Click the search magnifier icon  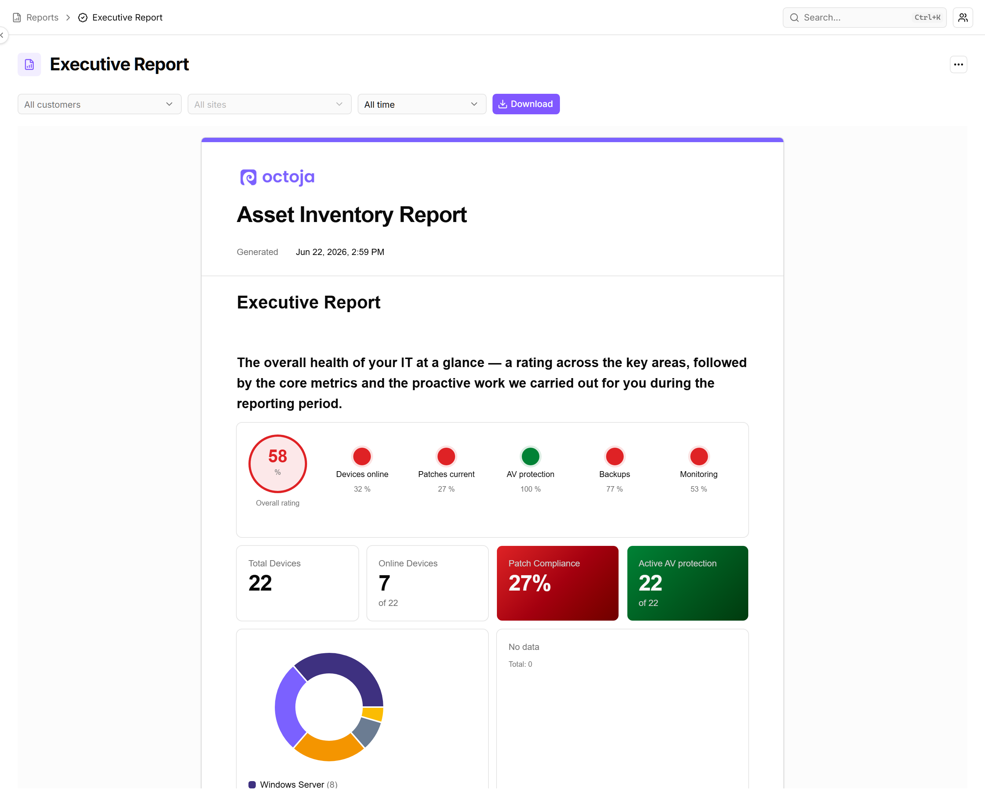pos(794,18)
